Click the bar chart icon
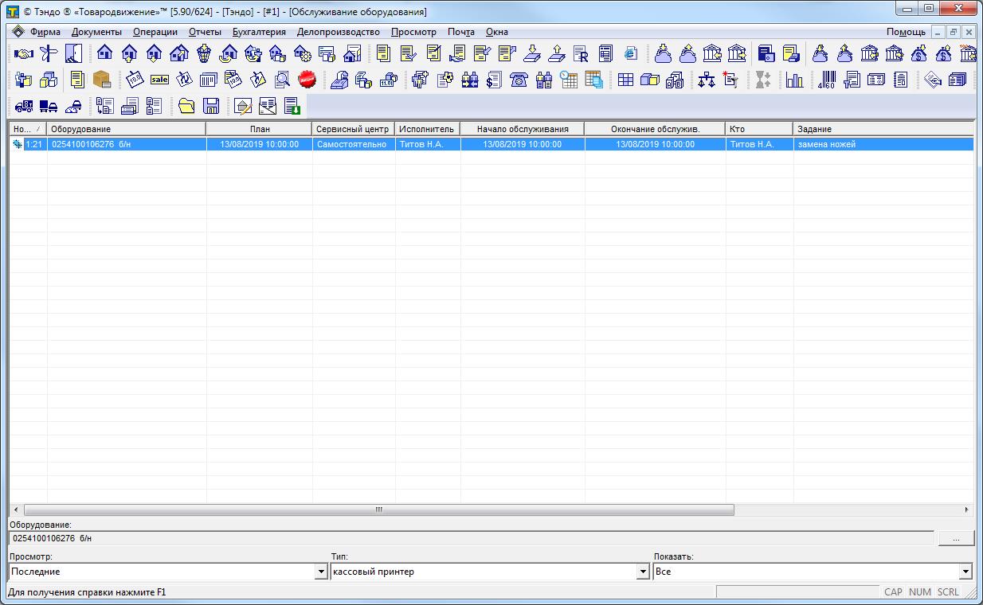 [794, 80]
